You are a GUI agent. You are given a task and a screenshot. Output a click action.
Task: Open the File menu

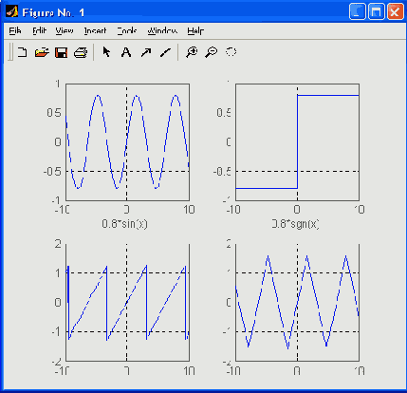pos(15,30)
